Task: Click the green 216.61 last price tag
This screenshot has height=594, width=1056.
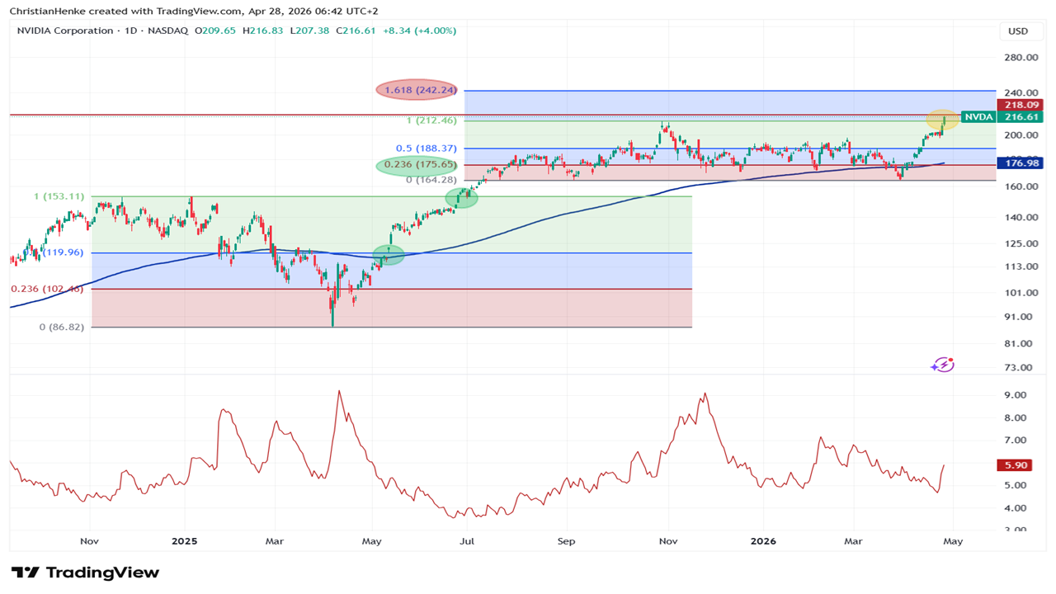Action: coord(1021,117)
